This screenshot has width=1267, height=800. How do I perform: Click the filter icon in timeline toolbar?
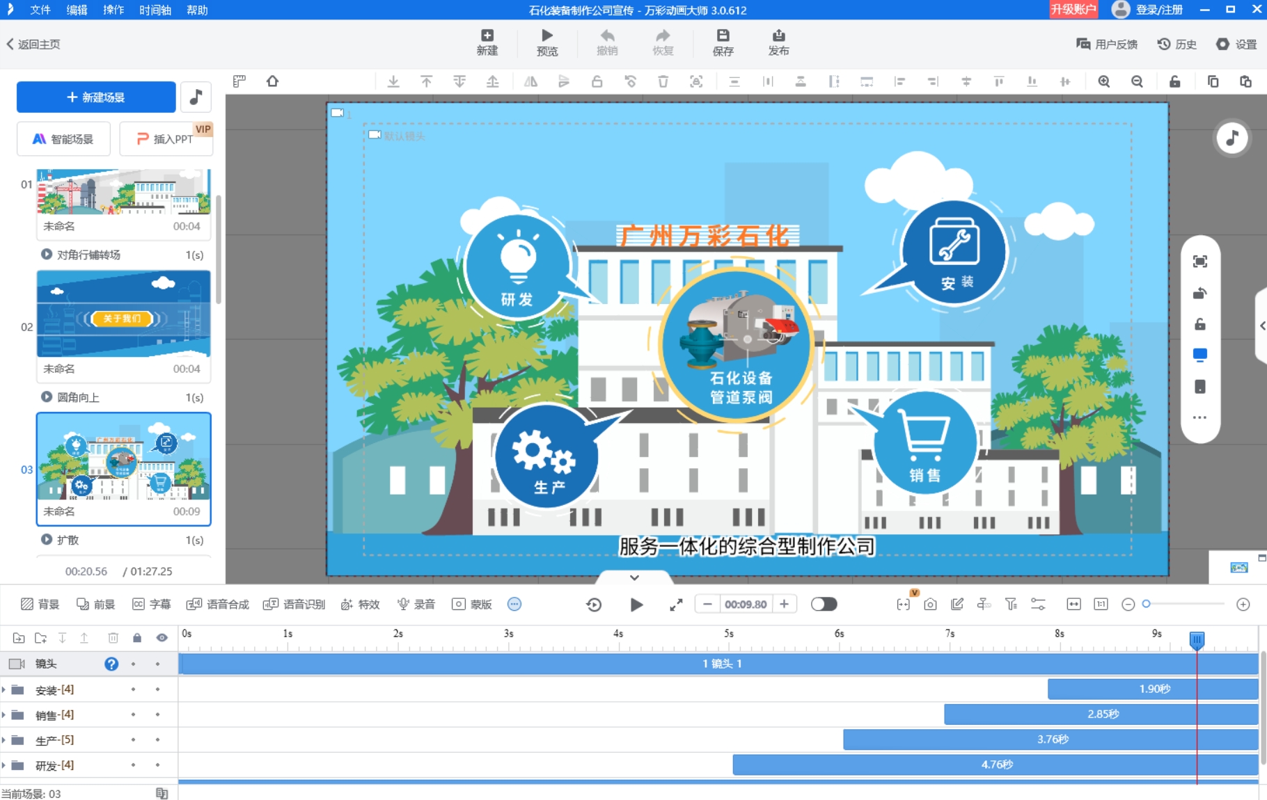point(1011,605)
